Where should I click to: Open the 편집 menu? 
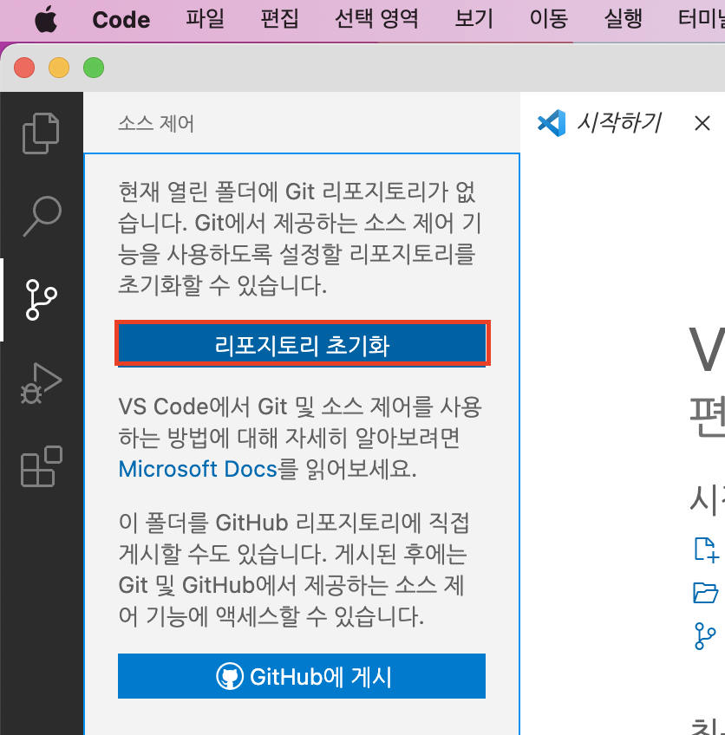279,19
